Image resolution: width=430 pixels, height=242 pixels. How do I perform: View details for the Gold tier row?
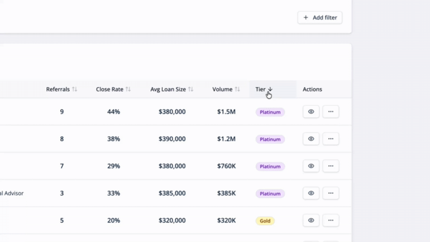311,220
